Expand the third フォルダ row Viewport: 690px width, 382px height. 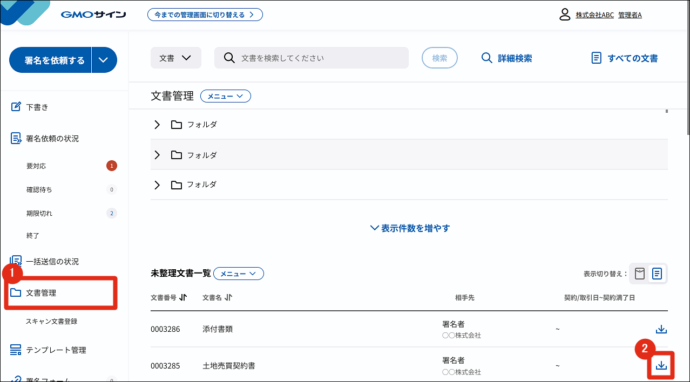[x=157, y=185]
